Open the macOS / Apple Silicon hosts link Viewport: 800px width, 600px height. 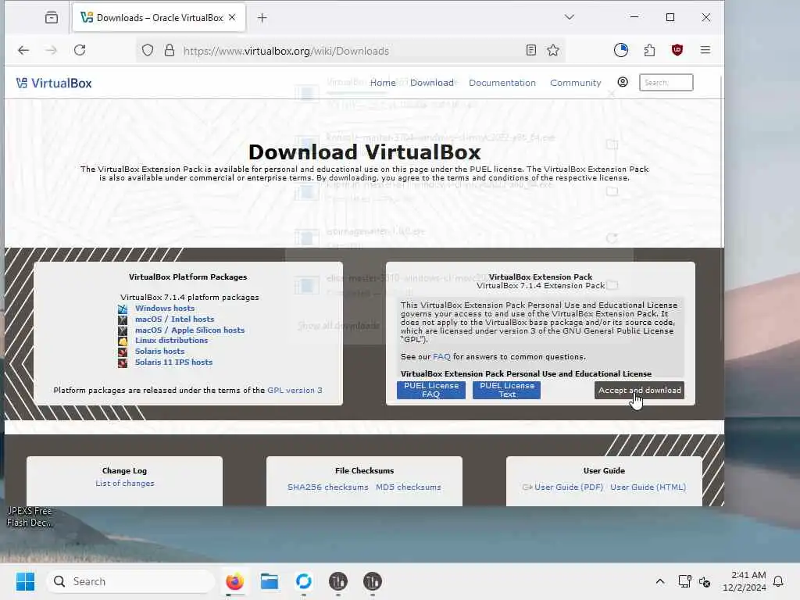coord(190,330)
